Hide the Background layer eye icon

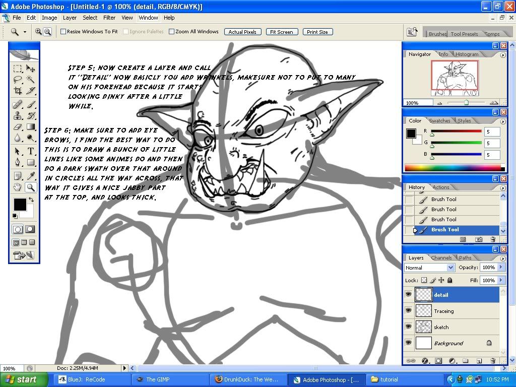click(x=408, y=343)
